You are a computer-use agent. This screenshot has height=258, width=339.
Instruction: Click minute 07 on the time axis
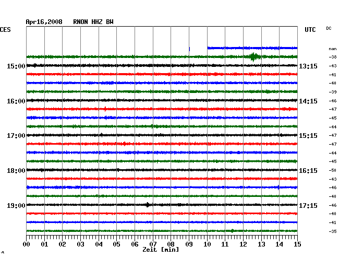(x=153, y=244)
